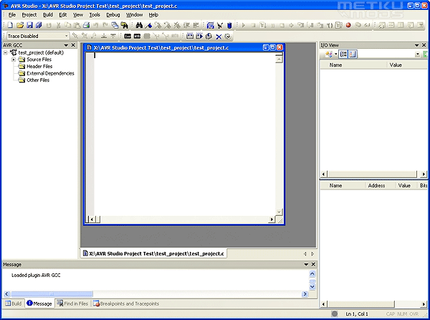This screenshot has width=430, height=320.
Task: Open the AVR GCC panel dropdown arrow
Action: (66, 45)
